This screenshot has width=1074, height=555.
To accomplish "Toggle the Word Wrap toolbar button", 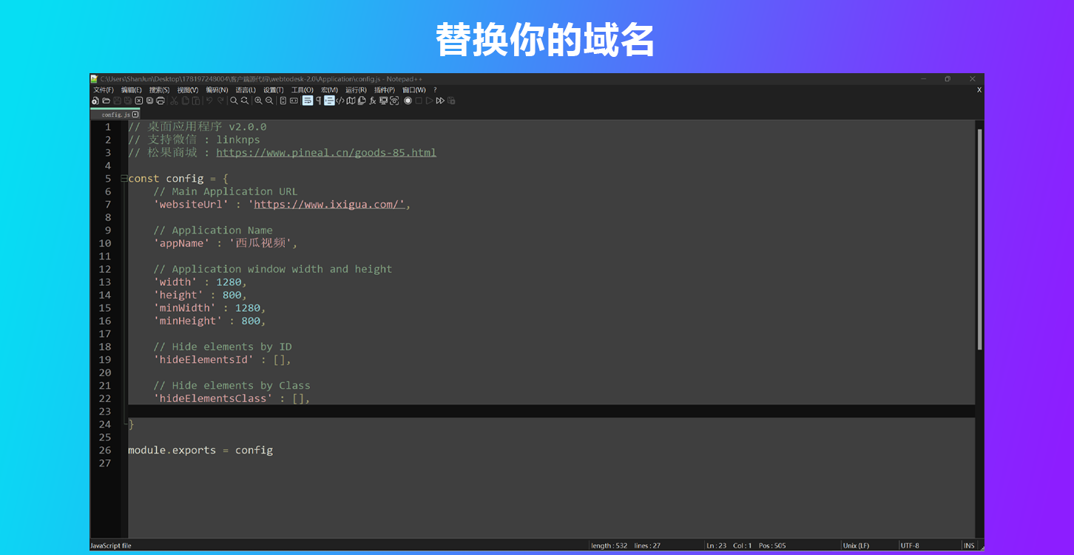I will 307,101.
